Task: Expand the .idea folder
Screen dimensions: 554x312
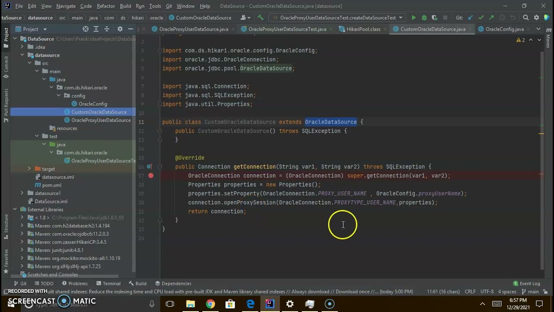Action: coord(22,47)
